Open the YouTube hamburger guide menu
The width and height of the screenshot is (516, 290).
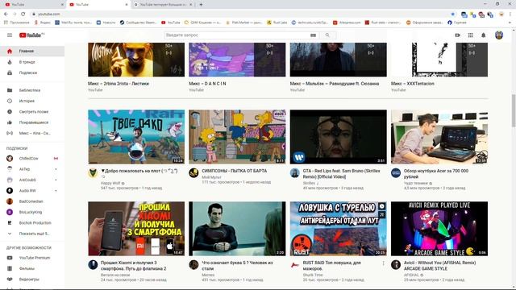click(10, 35)
